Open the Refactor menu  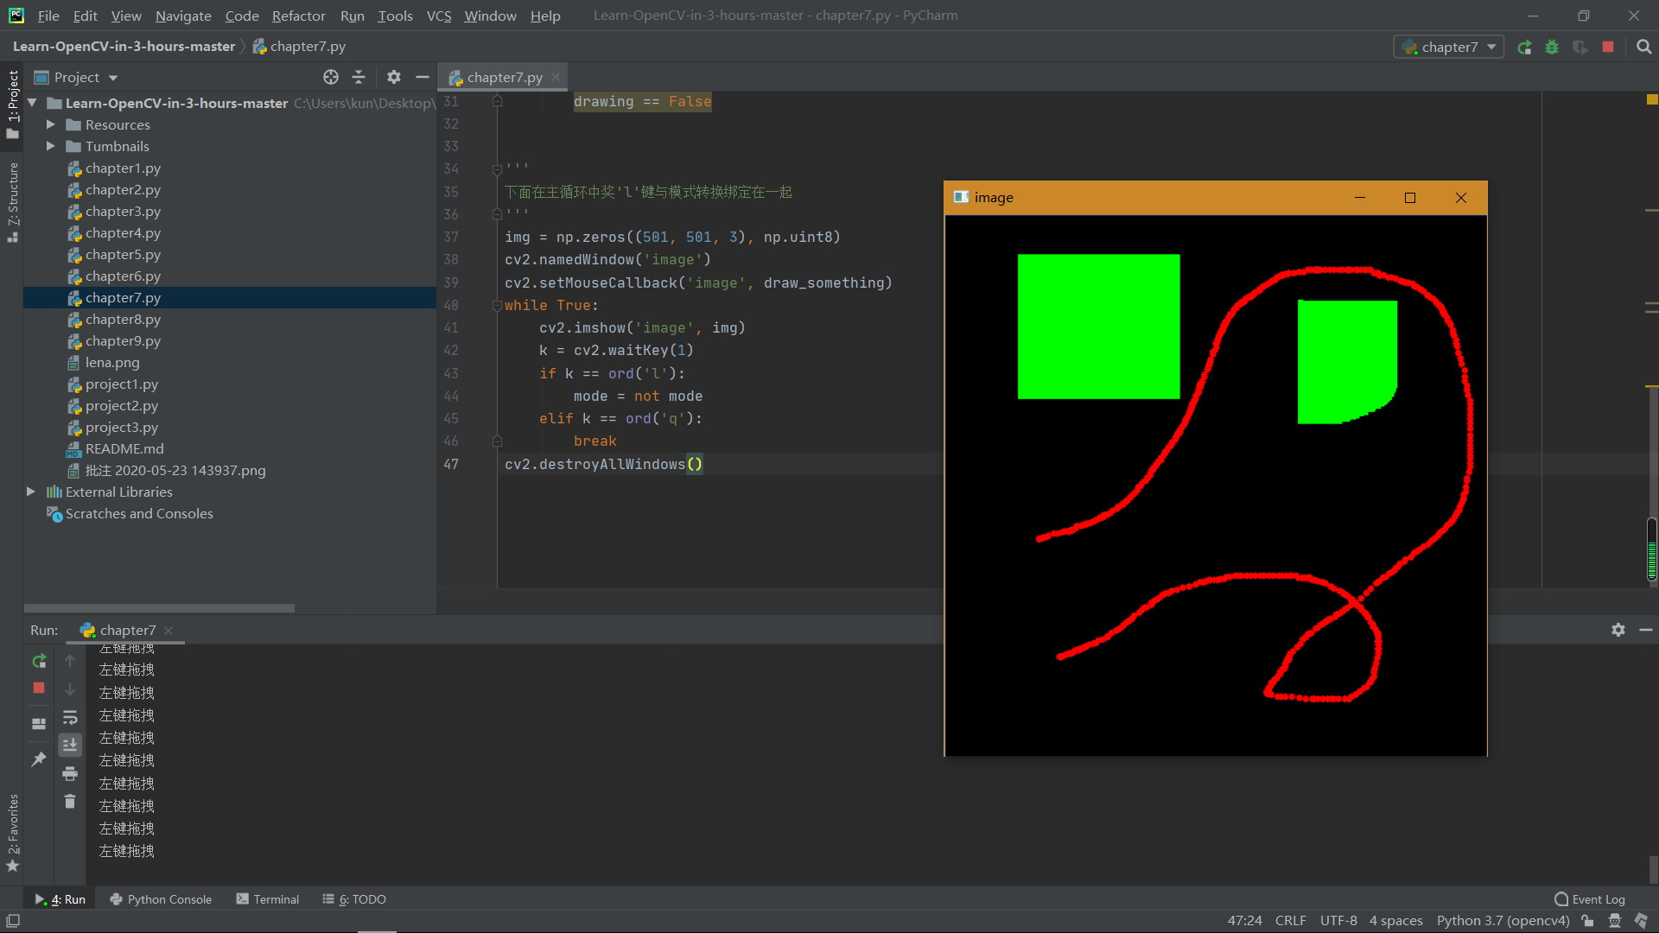click(298, 16)
